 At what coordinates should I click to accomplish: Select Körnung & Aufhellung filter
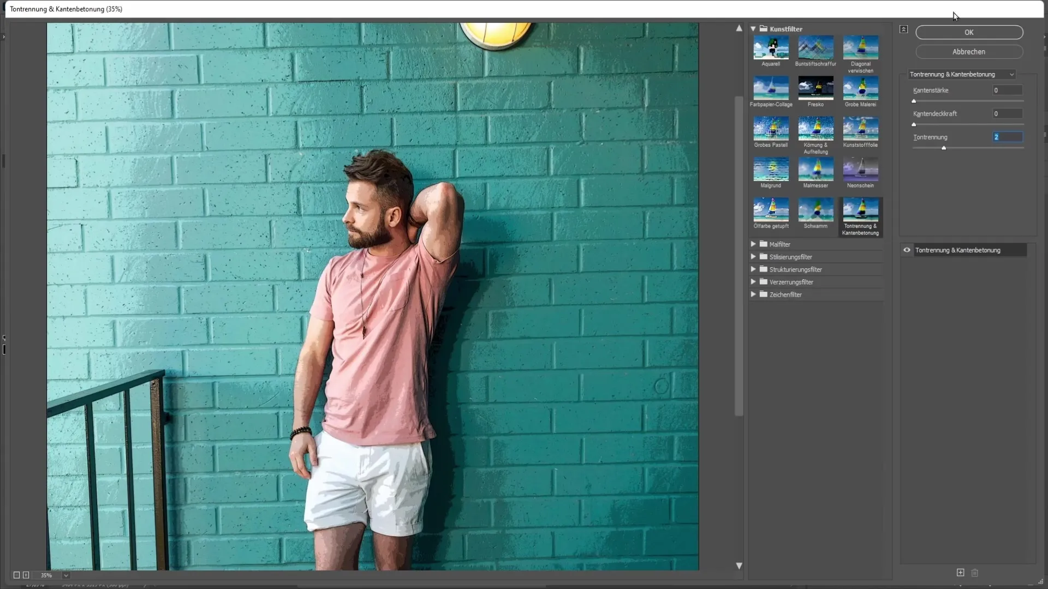(815, 129)
